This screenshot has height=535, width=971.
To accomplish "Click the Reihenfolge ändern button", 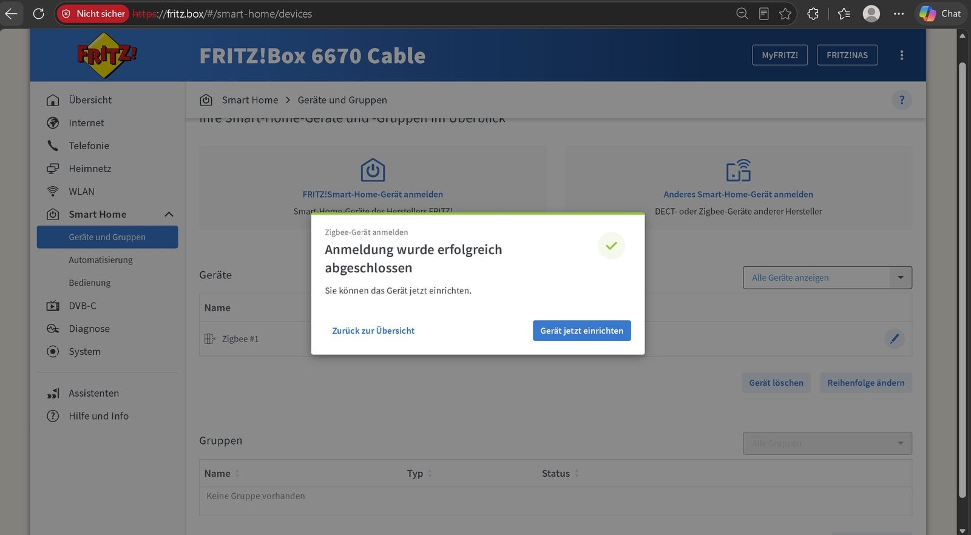I will (x=866, y=383).
